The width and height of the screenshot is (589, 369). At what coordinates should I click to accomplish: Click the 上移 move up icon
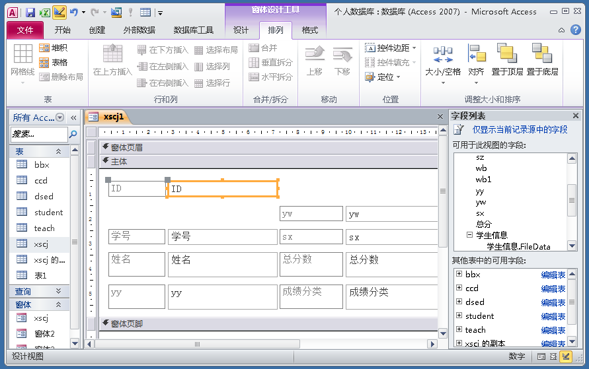click(x=315, y=61)
